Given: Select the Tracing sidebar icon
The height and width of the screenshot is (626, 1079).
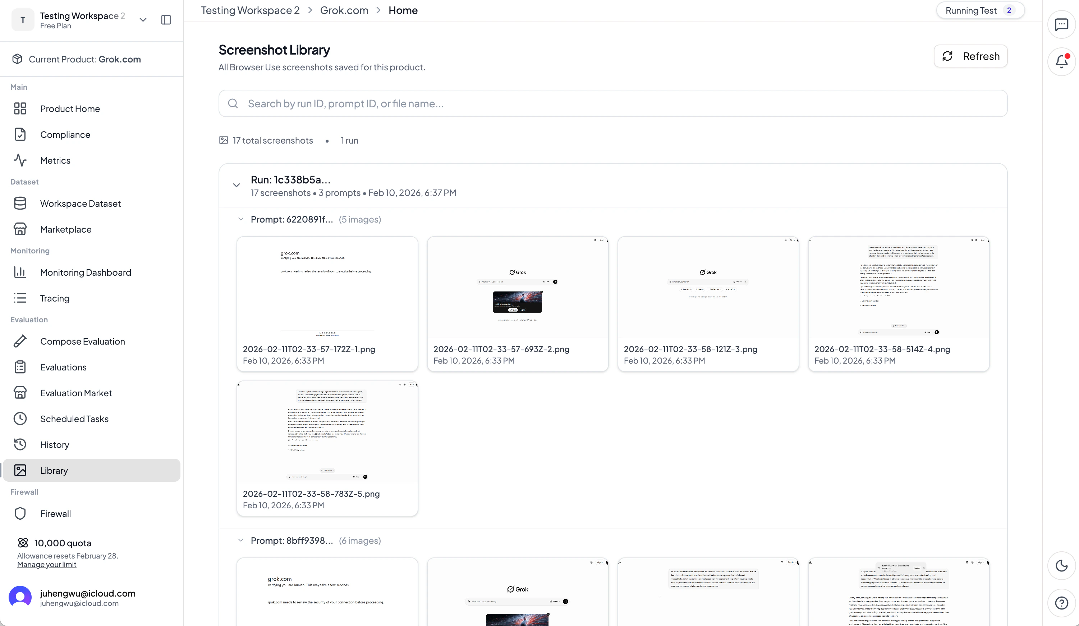Looking at the screenshot, I should (x=20, y=298).
